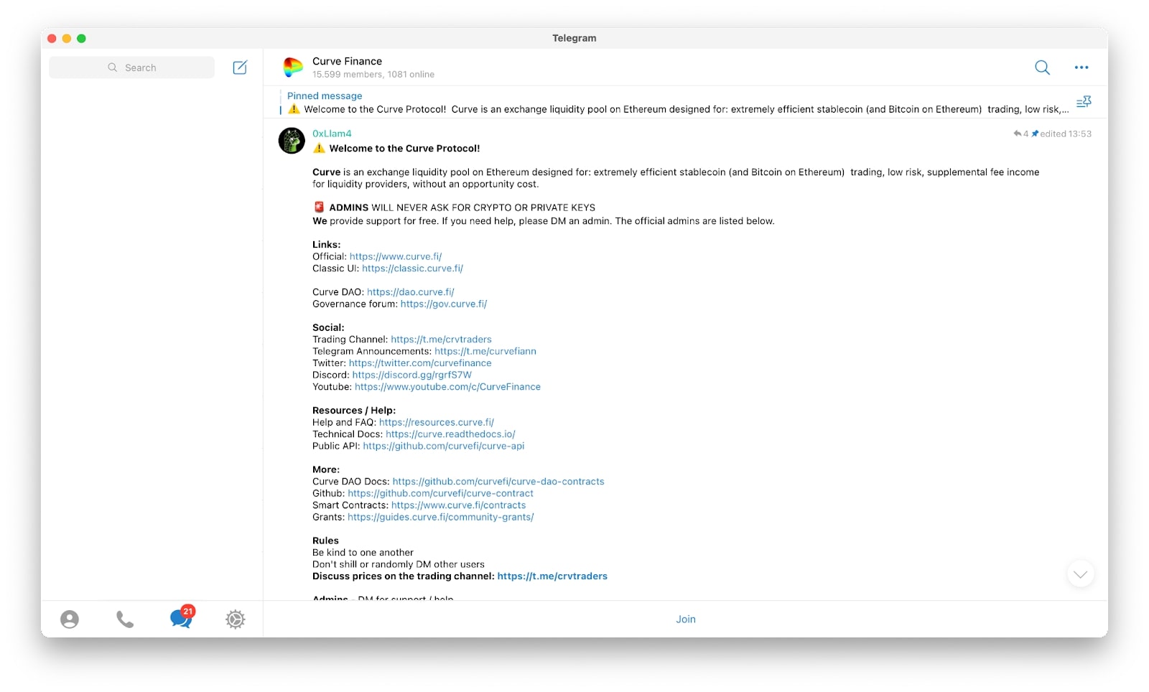Click the 'Be kind to one another' rule
This screenshot has height=692, width=1149.
(363, 553)
